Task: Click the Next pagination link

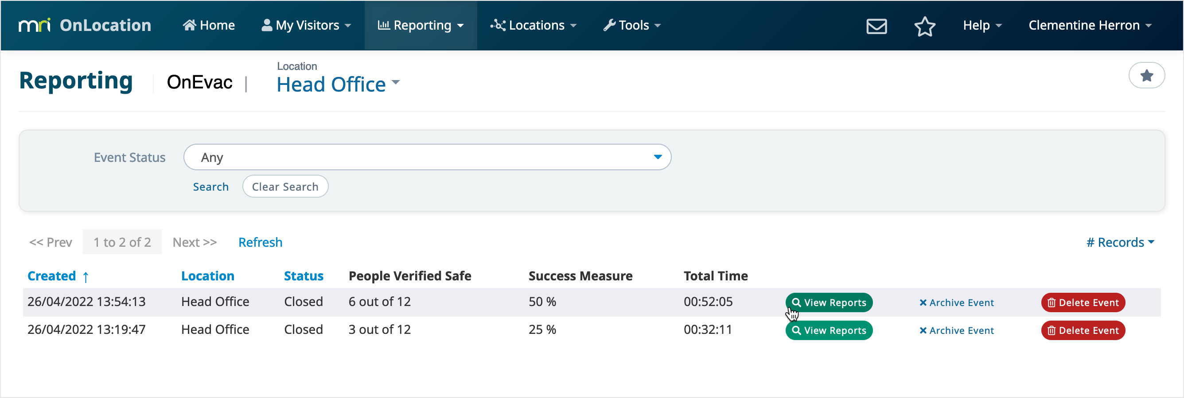Action: tap(195, 242)
